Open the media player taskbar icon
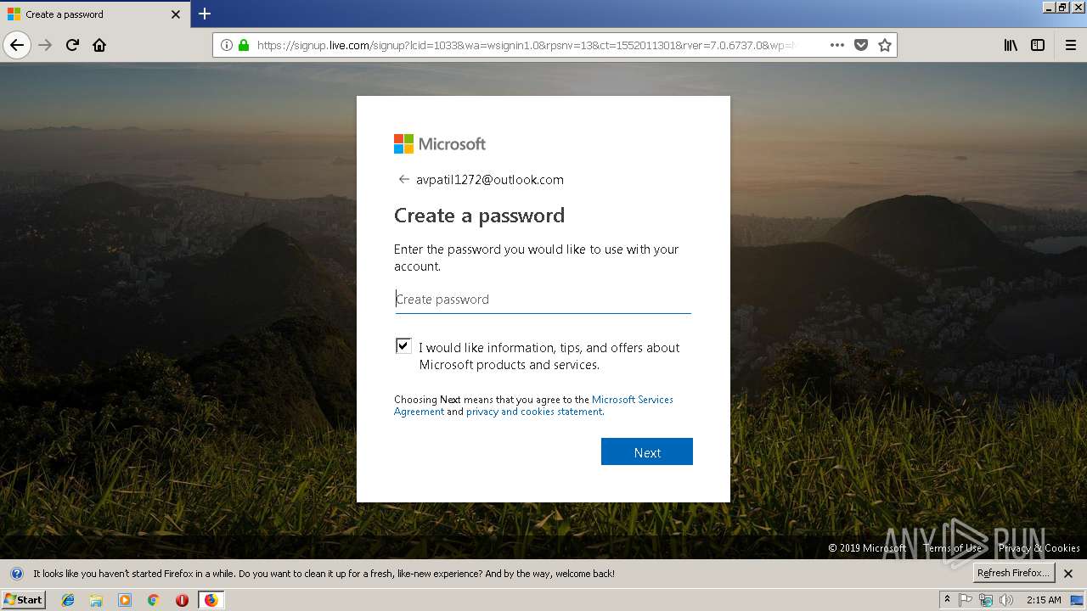The width and height of the screenshot is (1087, 611). click(125, 600)
